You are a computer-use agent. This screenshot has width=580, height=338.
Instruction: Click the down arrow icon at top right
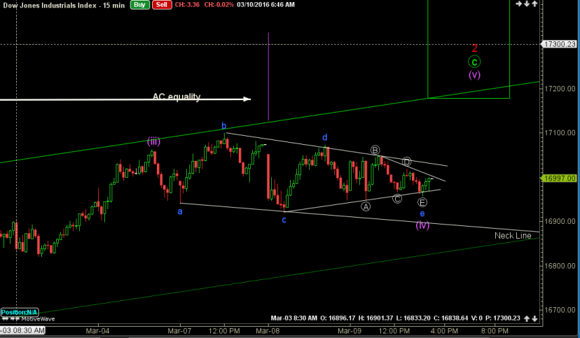pyautogui.click(x=527, y=4)
